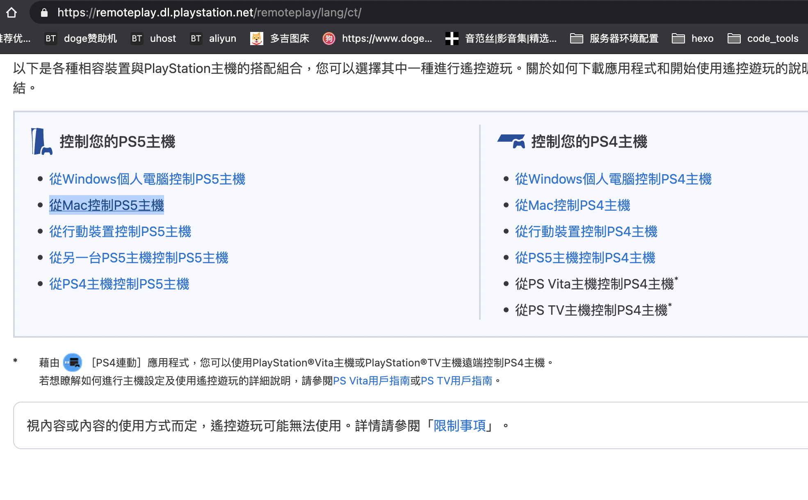Click the Shiba dog icon for 多吉图床

tap(257, 39)
